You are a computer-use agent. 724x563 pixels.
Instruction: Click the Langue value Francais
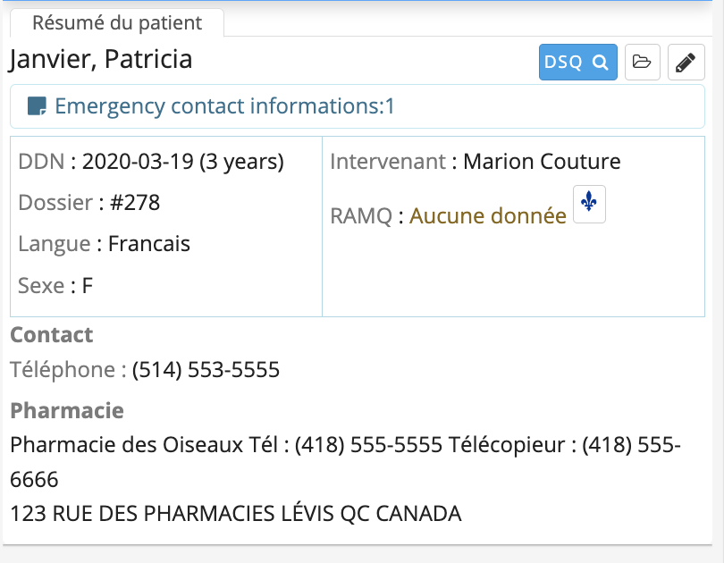(x=149, y=244)
